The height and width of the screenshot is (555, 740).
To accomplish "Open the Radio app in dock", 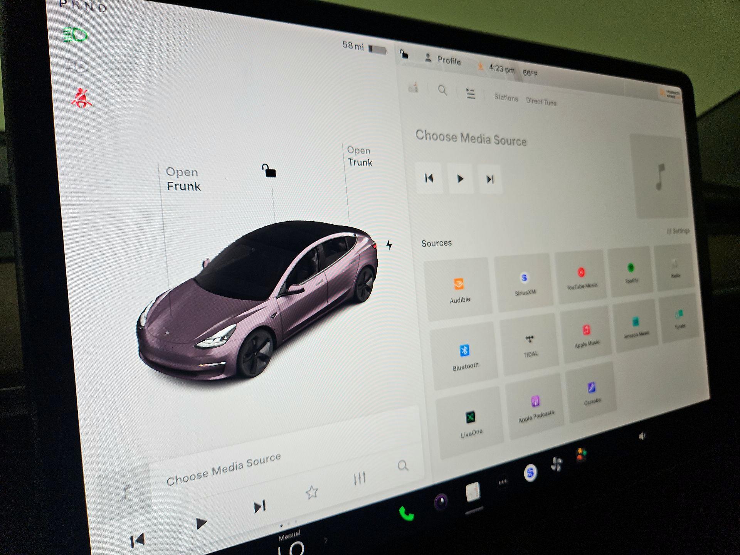I will tap(473, 492).
